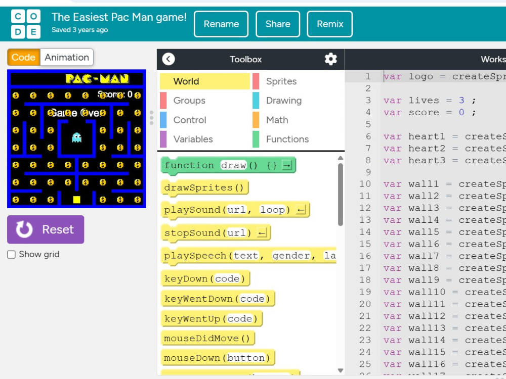506x379 pixels.
Task: Click code line 7 var heart2
Action: [x=444, y=149]
